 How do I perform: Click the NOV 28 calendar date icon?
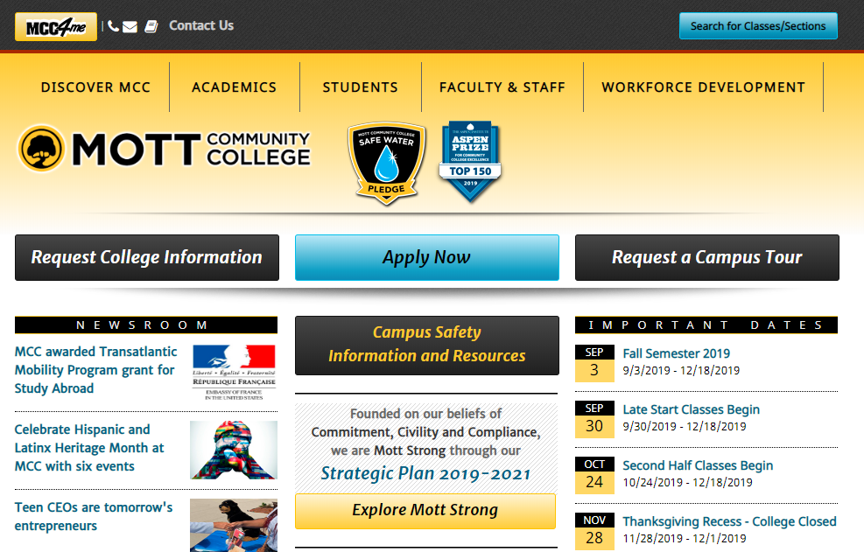coord(594,531)
